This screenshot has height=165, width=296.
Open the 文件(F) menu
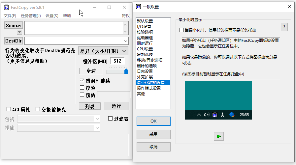10,15
